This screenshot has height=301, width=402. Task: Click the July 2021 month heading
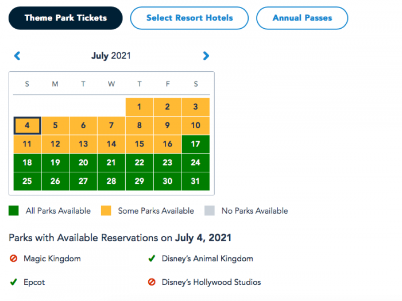pyautogui.click(x=111, y=56)
